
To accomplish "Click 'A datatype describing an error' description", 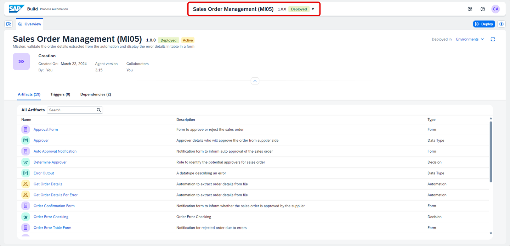I will pos(201,173).
